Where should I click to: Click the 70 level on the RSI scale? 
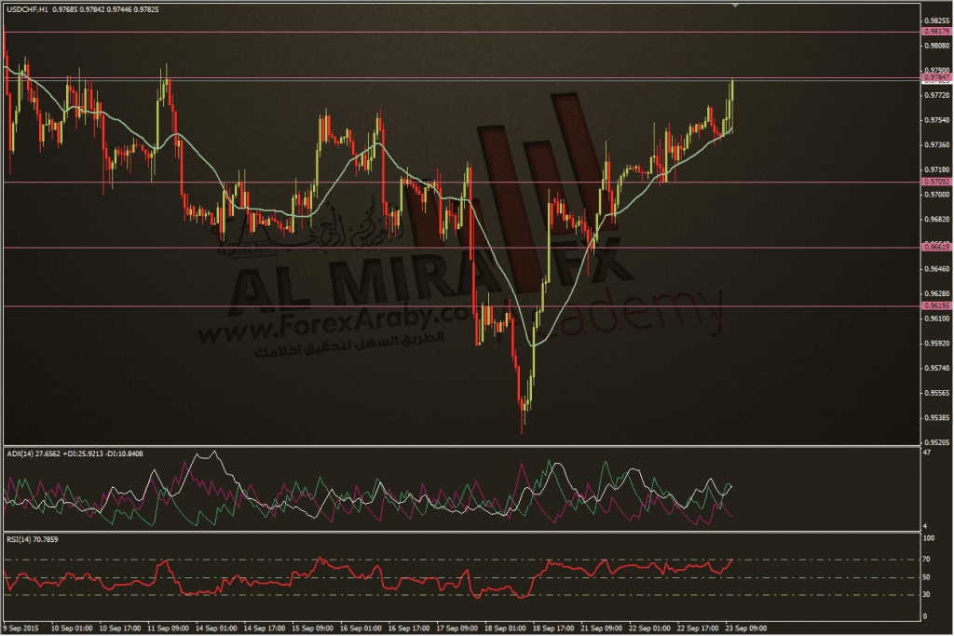[927, 559]
